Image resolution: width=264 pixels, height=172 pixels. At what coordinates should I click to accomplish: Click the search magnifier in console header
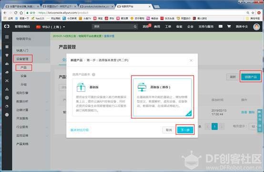[135, 27]
